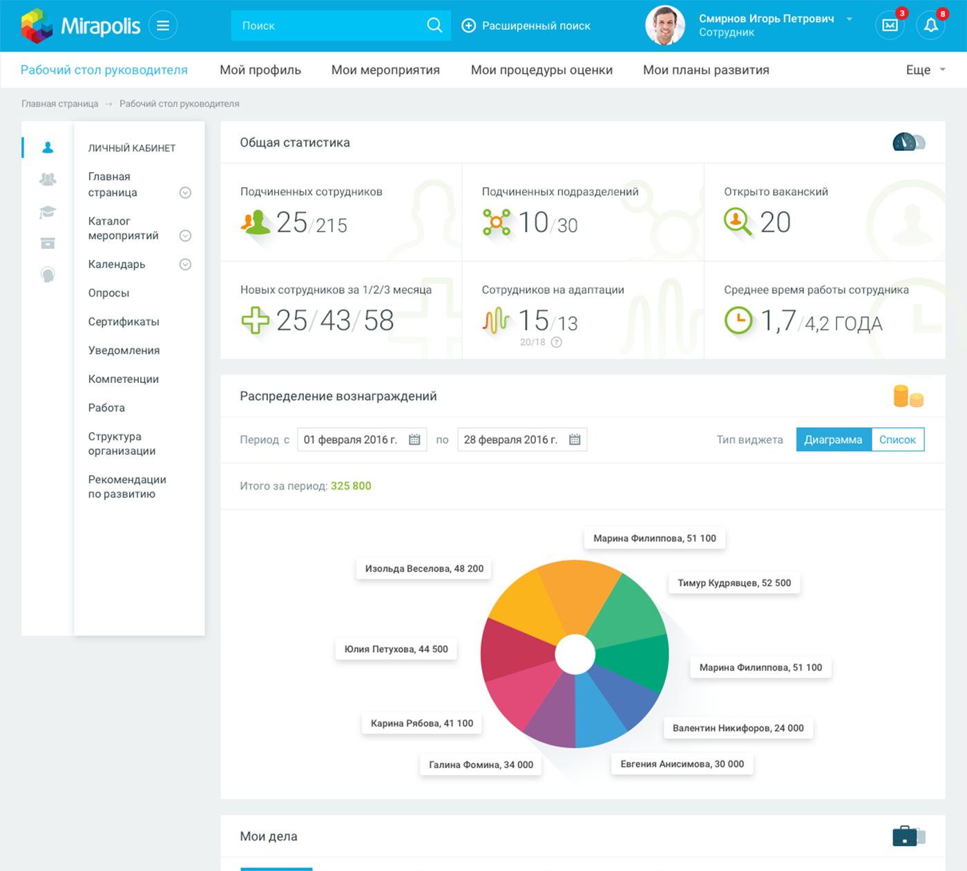Select the graduation cap sidebar icon
967x871 pixels.
click(x=48, y=212)
